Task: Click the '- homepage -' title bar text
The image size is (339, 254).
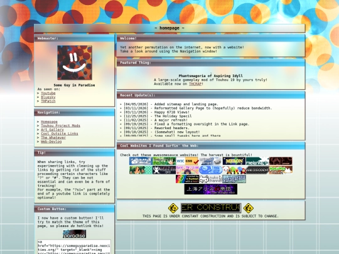Action: (169, 28)
